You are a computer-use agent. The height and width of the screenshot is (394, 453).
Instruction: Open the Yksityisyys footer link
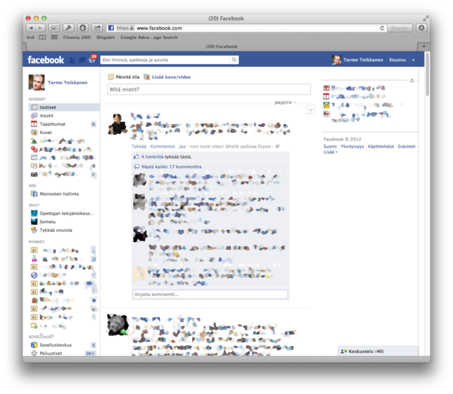[x=352, y=146]
